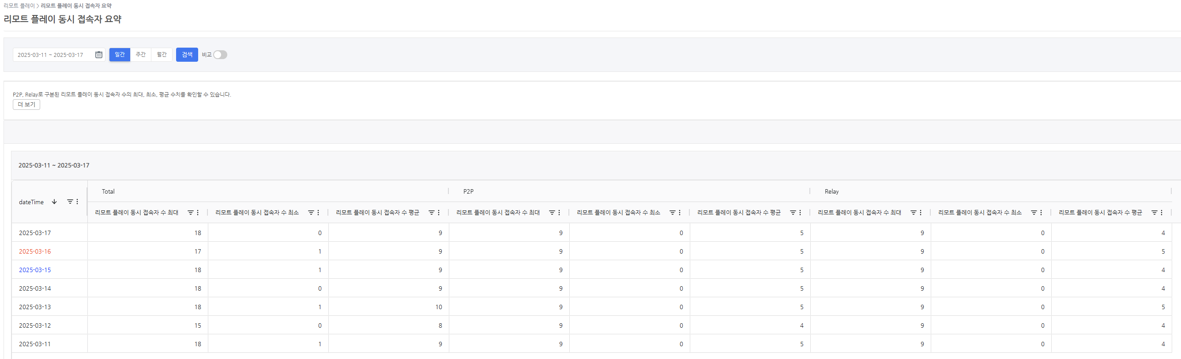1181x359 pixels.
Task: Switch to the 주간 weekly view
Action: 141,55
